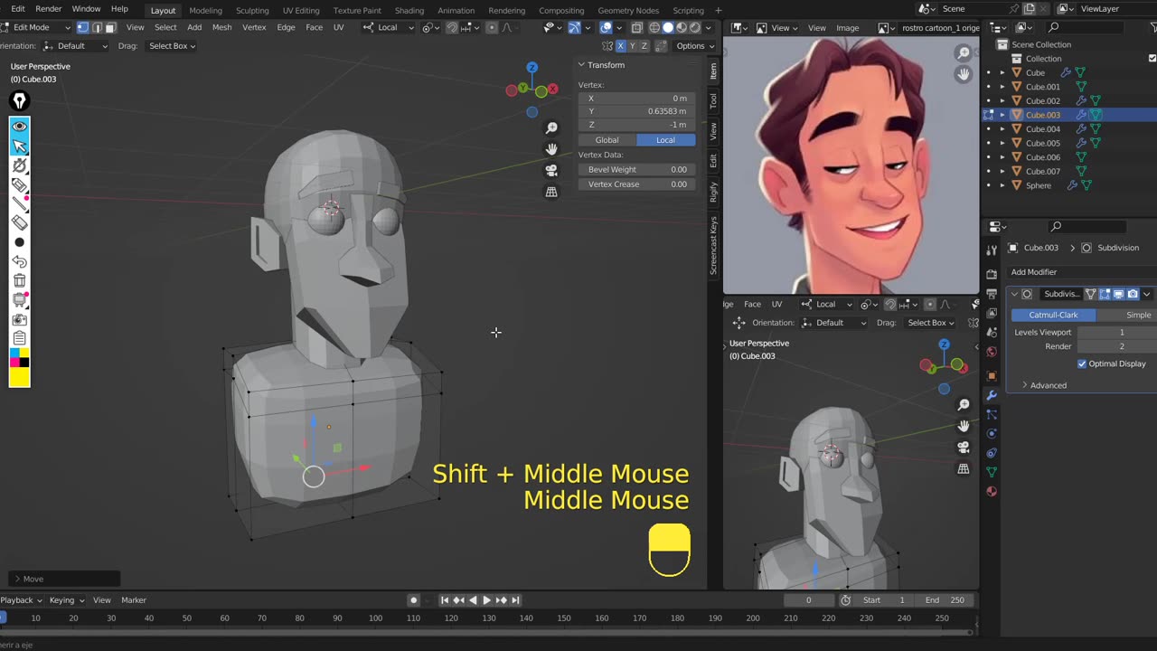Screen dimensions: 1157x651
Task: Click the hand pan gizmo in main viewport
Action: coord(551,149)
